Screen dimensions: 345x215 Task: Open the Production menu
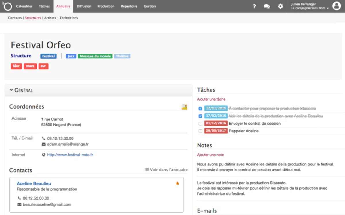(106, 6)
